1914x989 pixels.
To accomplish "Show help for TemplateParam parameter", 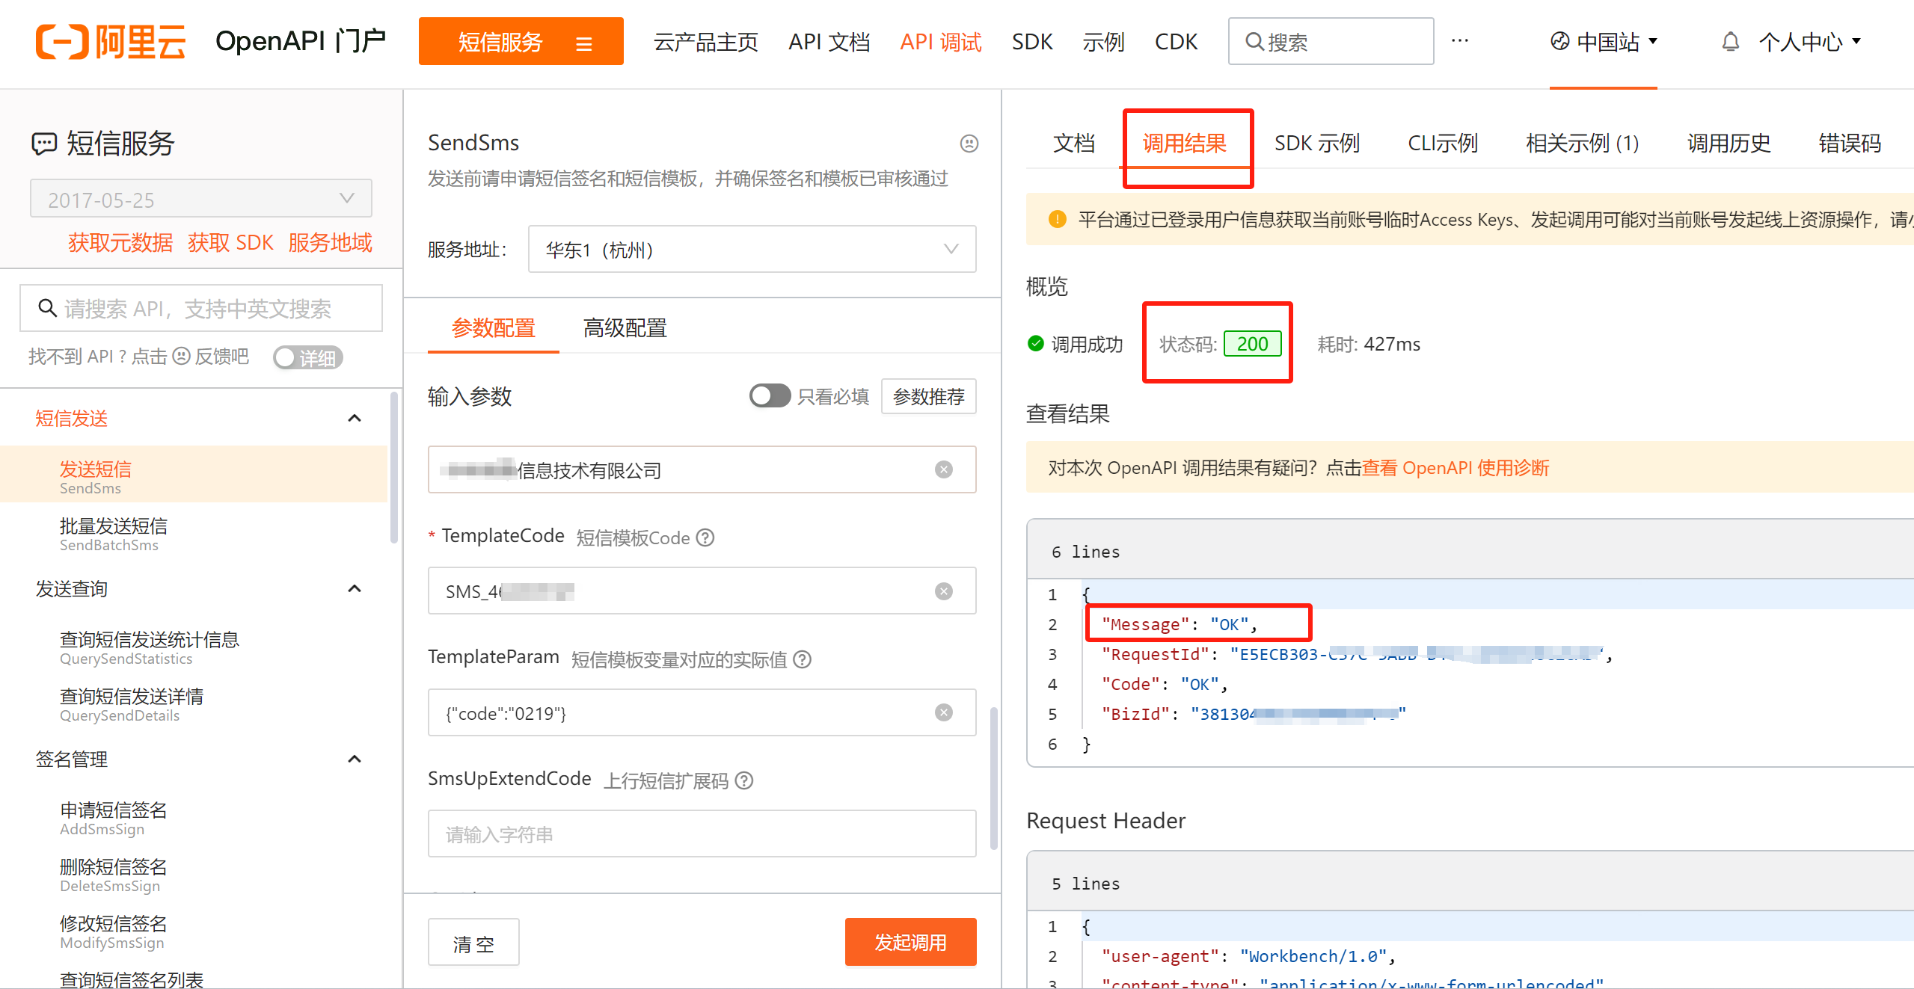I will (x=803, y=659).
